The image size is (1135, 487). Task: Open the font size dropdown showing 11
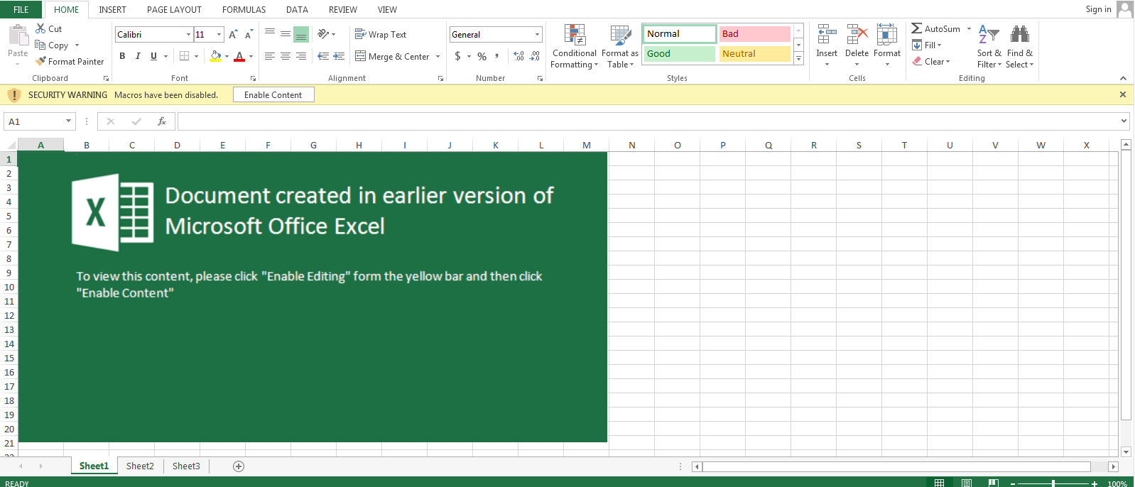point(219,34)
